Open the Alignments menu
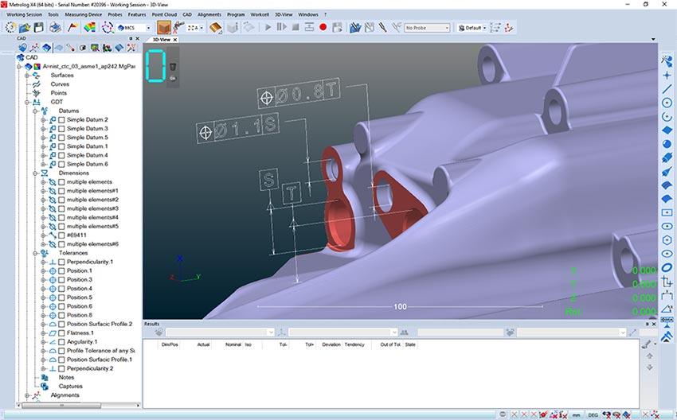677x420 pixels. coord(209,14)
